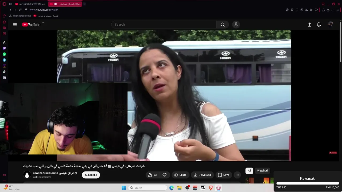Open File Explorer from the taskbar
The image size is (342, 192).
[179, 188]
